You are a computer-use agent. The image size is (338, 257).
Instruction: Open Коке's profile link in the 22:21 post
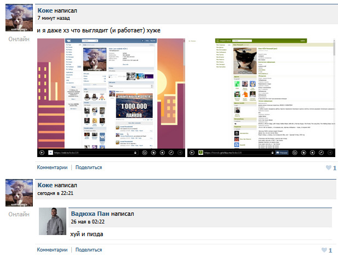point(45,185)
